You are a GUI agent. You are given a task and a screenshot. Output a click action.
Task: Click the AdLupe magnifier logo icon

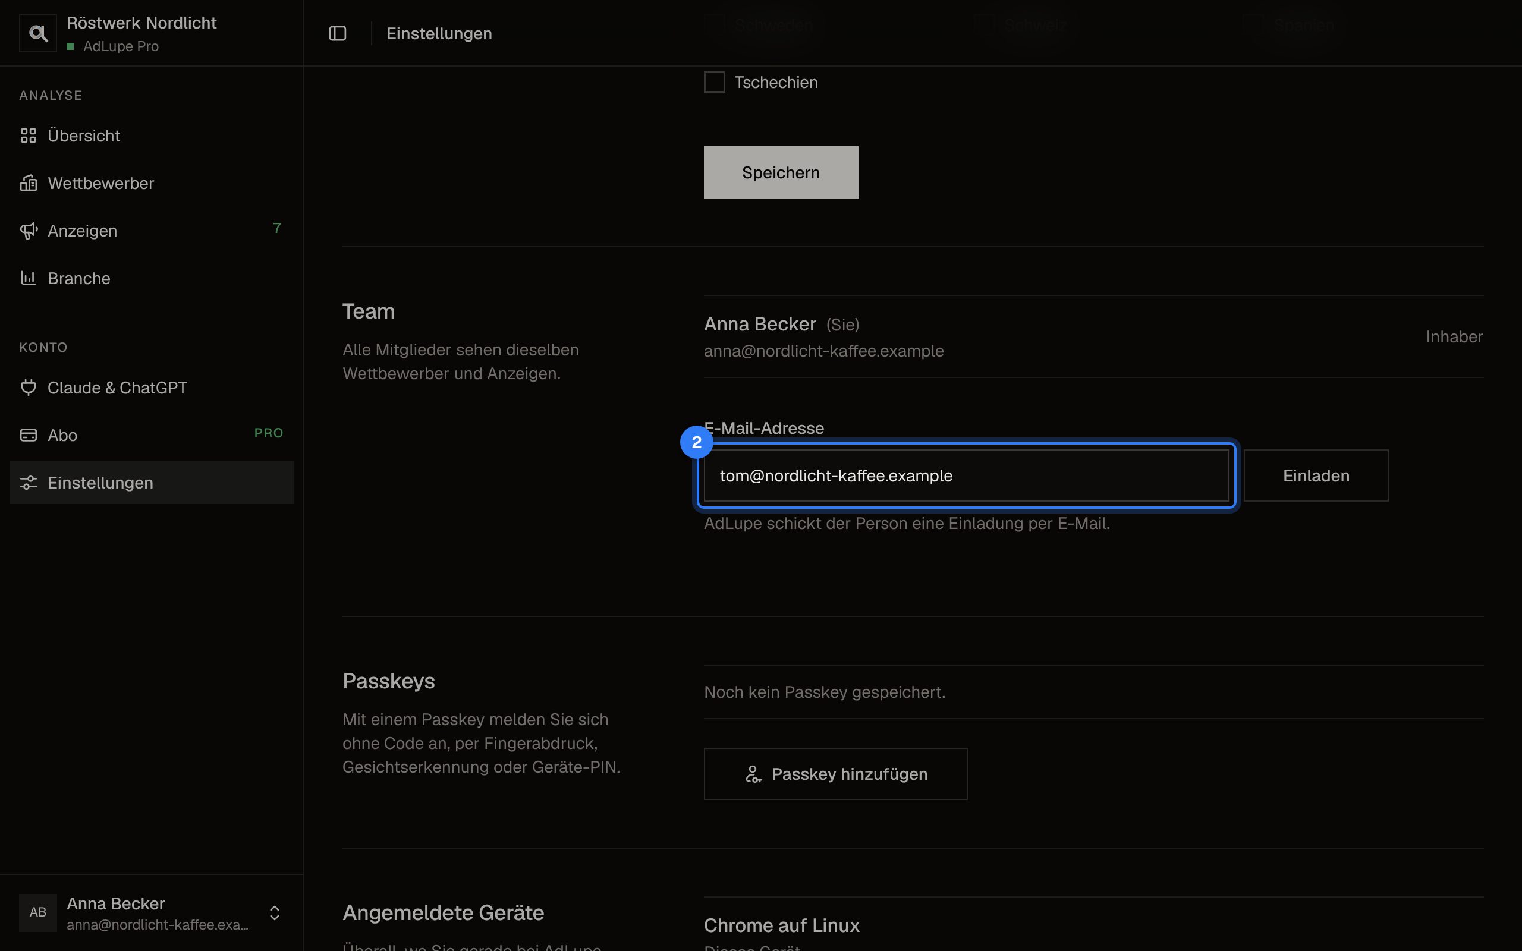click(37, 33)
